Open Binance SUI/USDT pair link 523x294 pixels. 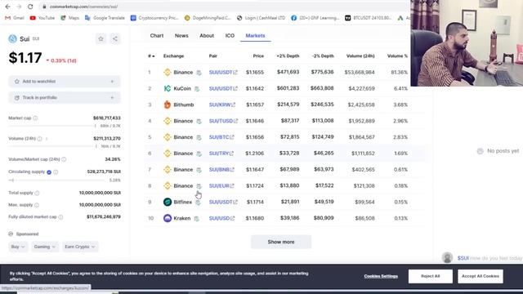click(x=223, y=73)
